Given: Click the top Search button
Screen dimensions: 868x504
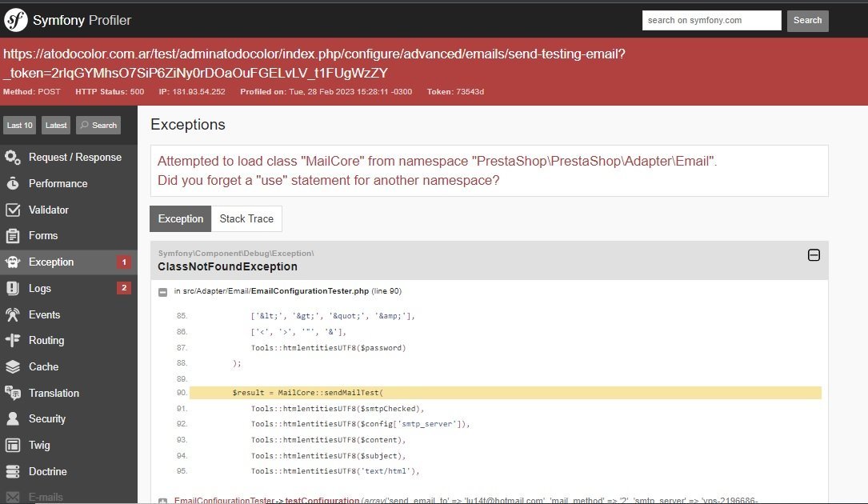Looking at the screenshot, I should click(808, 21).
